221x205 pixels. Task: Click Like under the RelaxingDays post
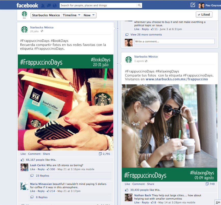127,184
